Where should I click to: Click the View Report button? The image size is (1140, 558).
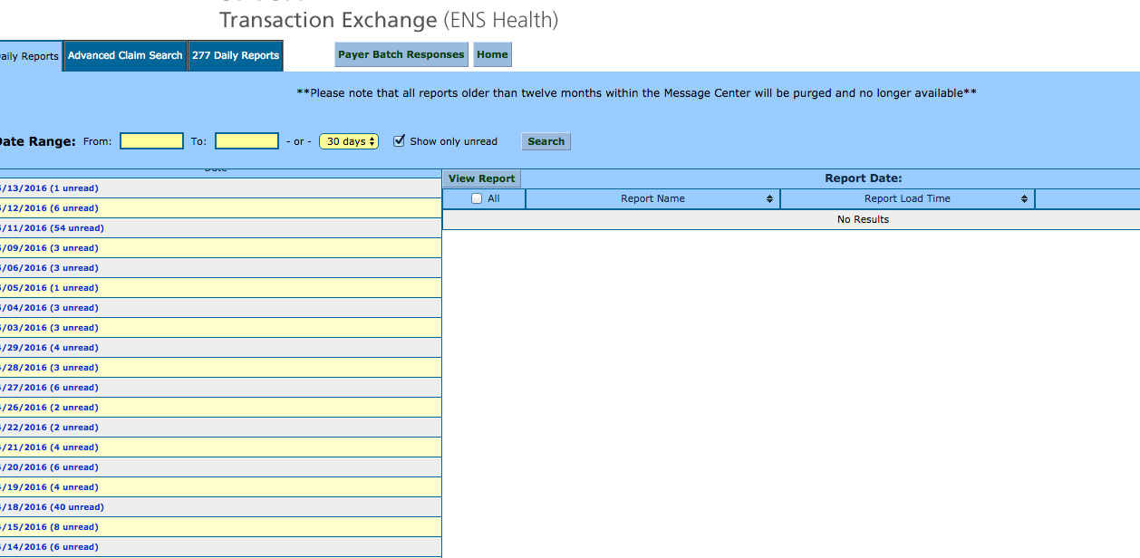tap(481, 178)
